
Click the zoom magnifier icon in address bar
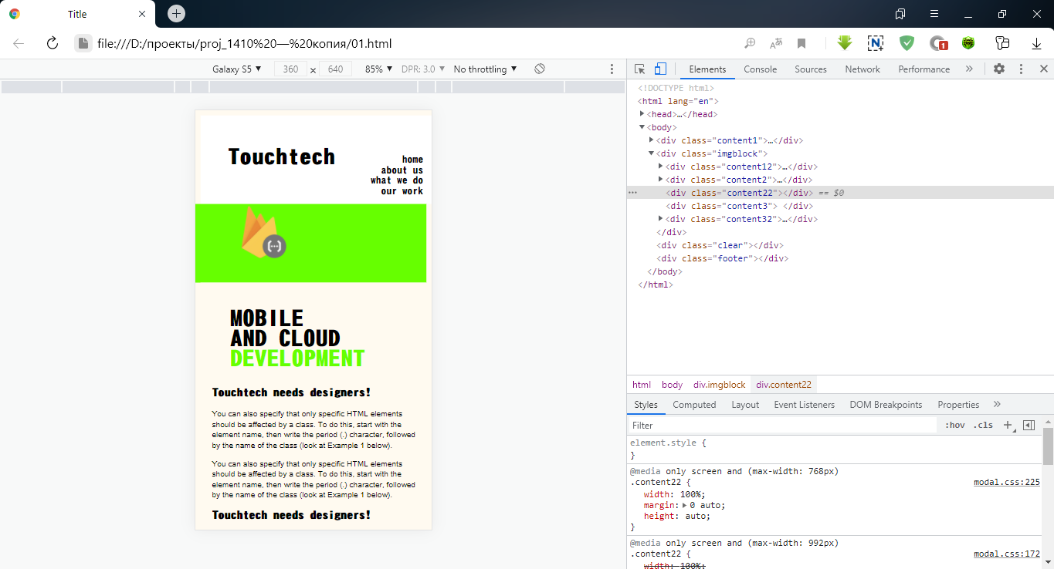(x=750, y=43)
